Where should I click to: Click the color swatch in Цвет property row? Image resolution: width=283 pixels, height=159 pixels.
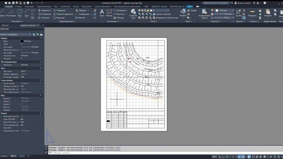click(22, 41)
